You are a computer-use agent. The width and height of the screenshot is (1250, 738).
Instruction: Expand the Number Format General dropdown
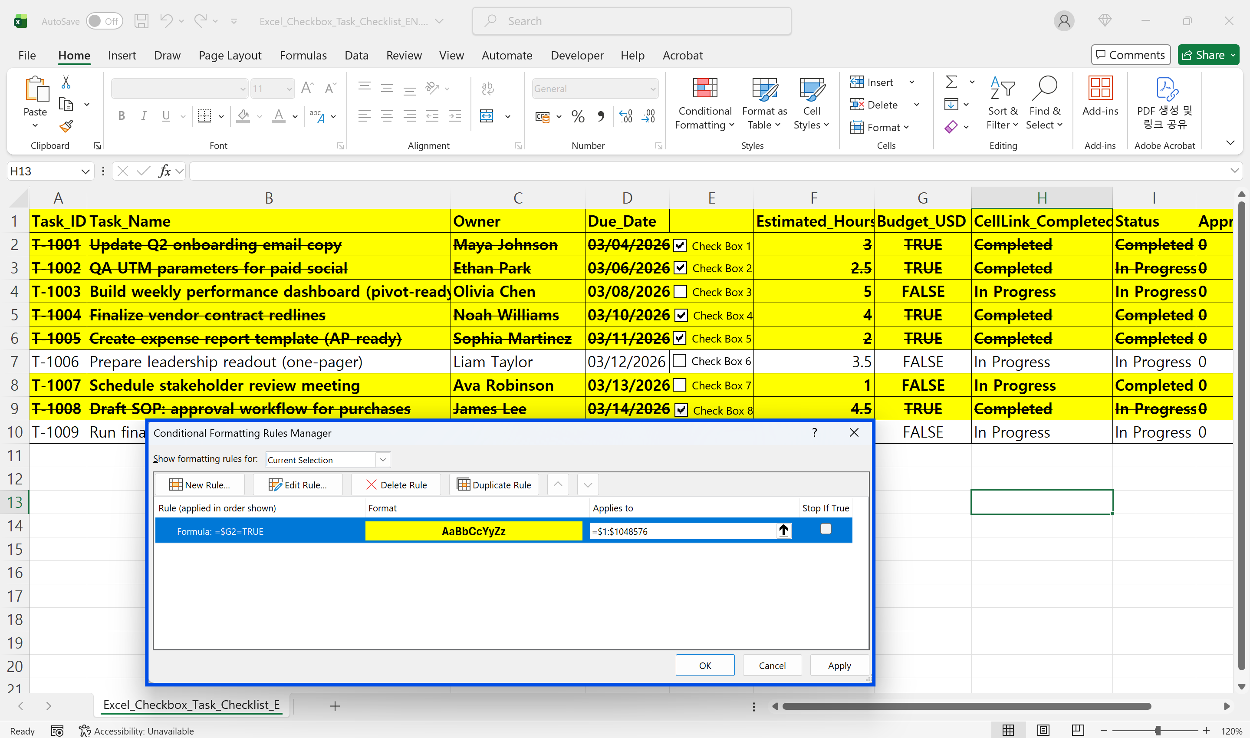point(653,89)
